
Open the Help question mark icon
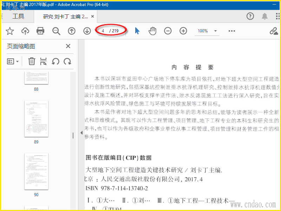pyautogui.click(x=250, y=16)
